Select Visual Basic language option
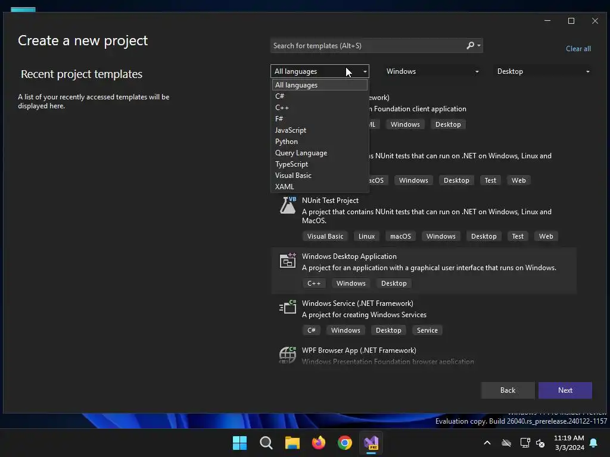This screenshot has width=610, height=457. point(320,176)
